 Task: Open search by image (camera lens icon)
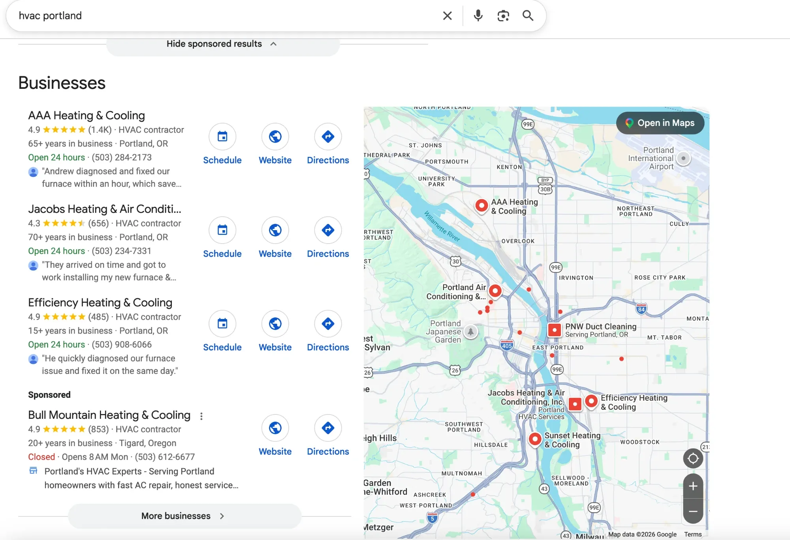click(503, 16)
